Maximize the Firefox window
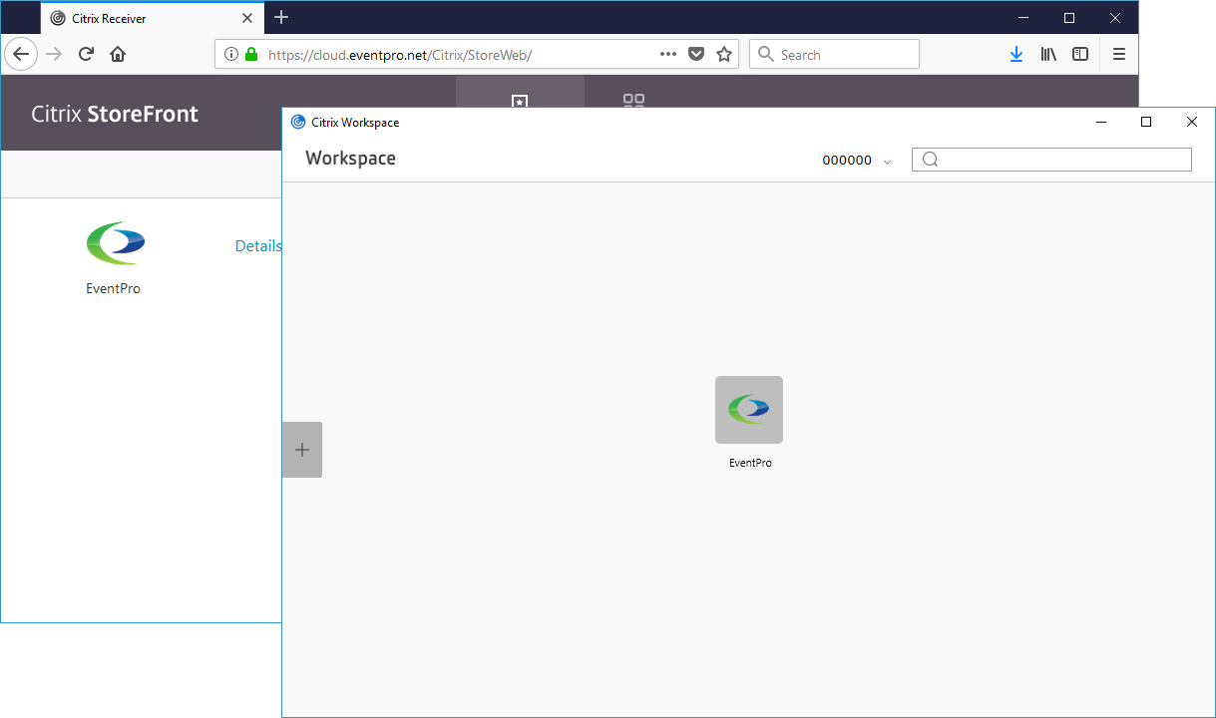This screenshot has width=1216, height=718. [1069, 17]
